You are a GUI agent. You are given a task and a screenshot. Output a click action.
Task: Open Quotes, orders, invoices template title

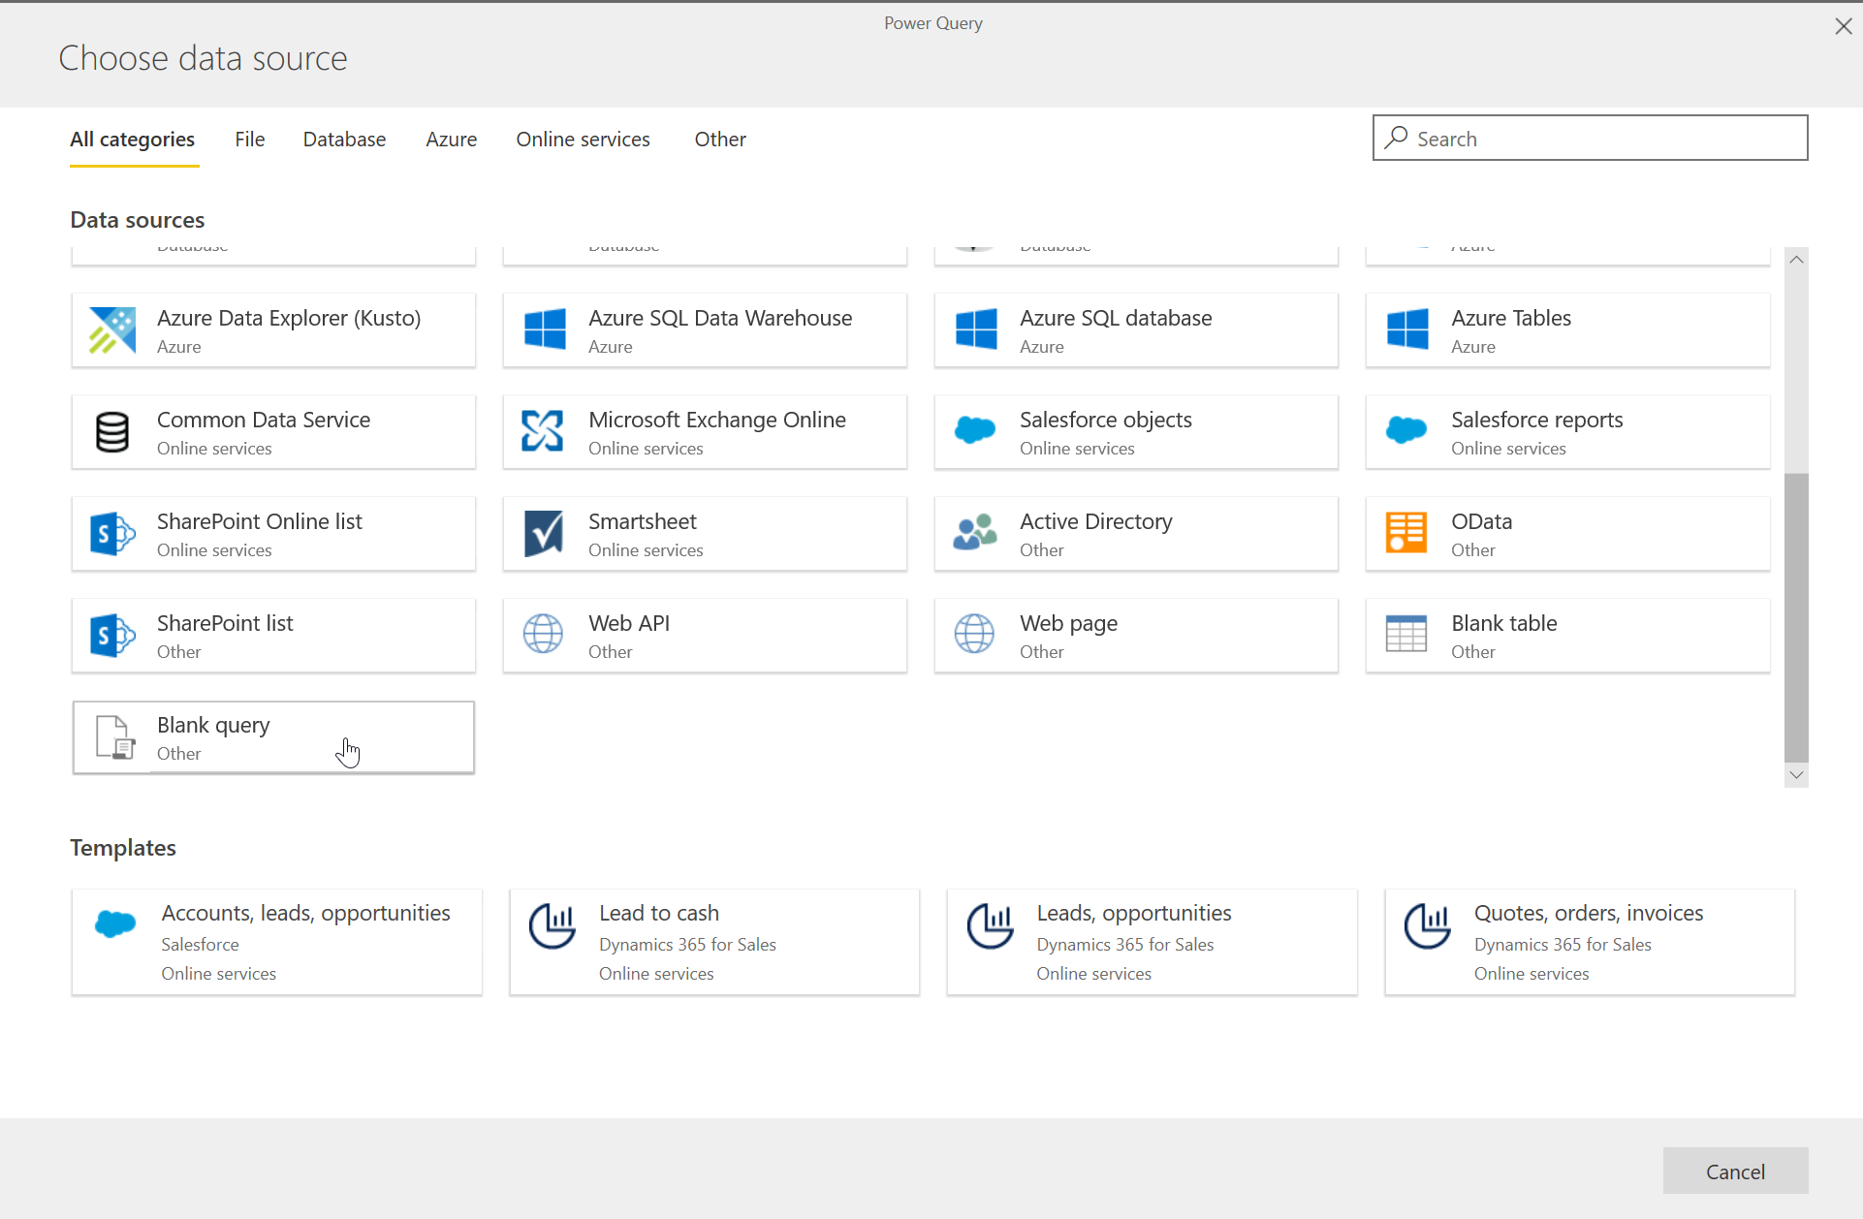click(1589, 913)
